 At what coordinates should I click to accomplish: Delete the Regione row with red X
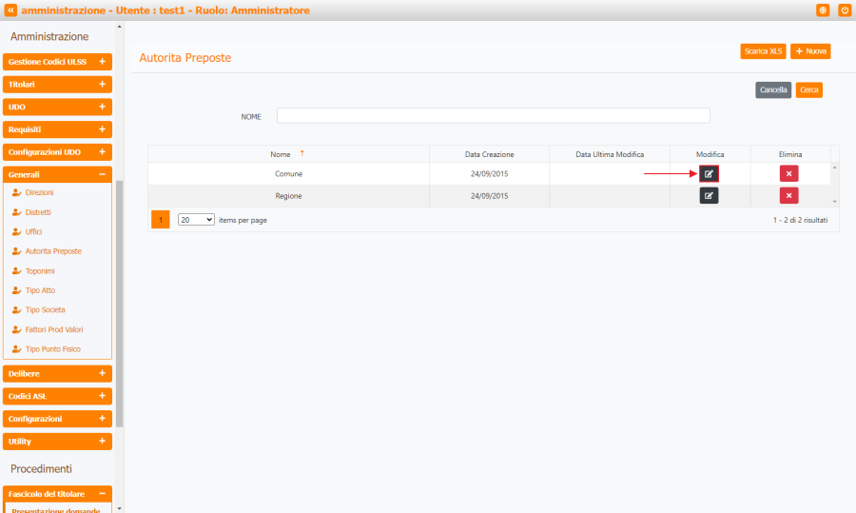(x=788, y=195)
